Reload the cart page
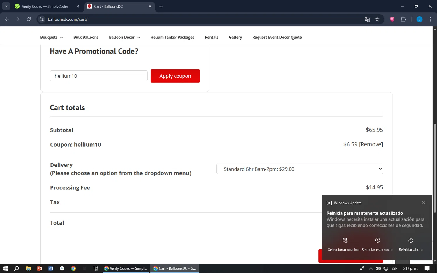The image size is (437, 273). (x=29, y=19)
